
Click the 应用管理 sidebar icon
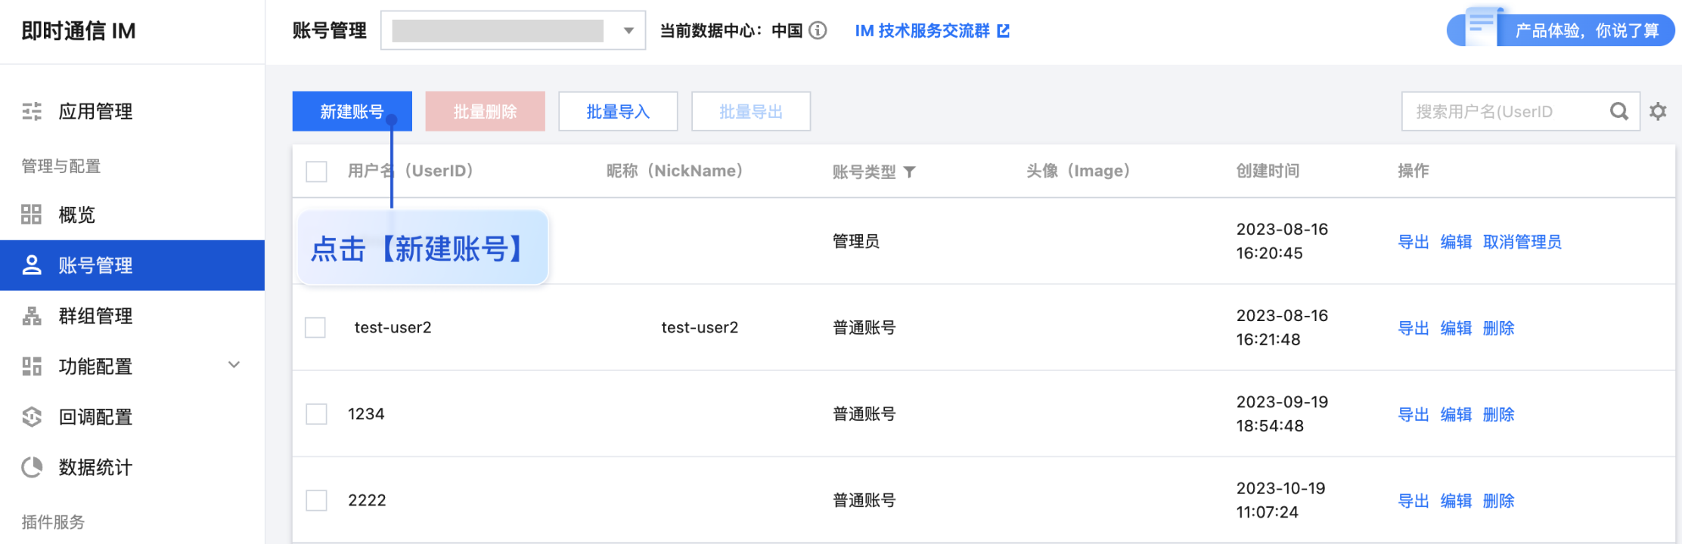click(32, 112)
